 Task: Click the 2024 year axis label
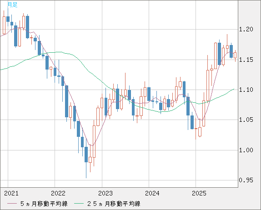(152, 193)
